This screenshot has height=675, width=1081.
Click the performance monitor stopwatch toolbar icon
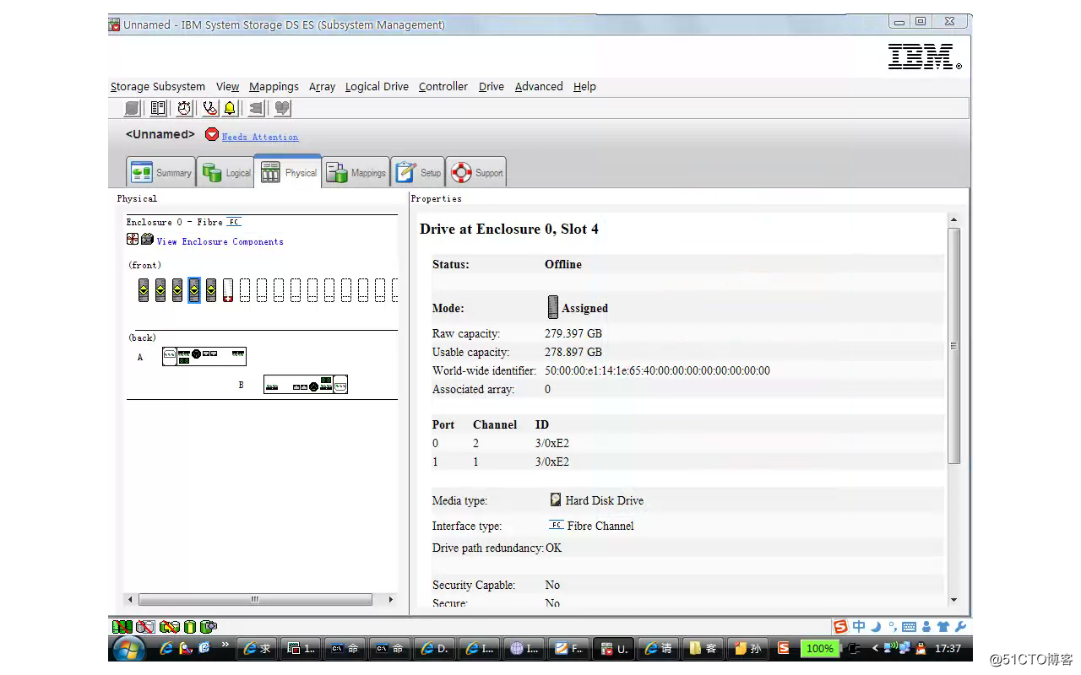pos(184,108)
